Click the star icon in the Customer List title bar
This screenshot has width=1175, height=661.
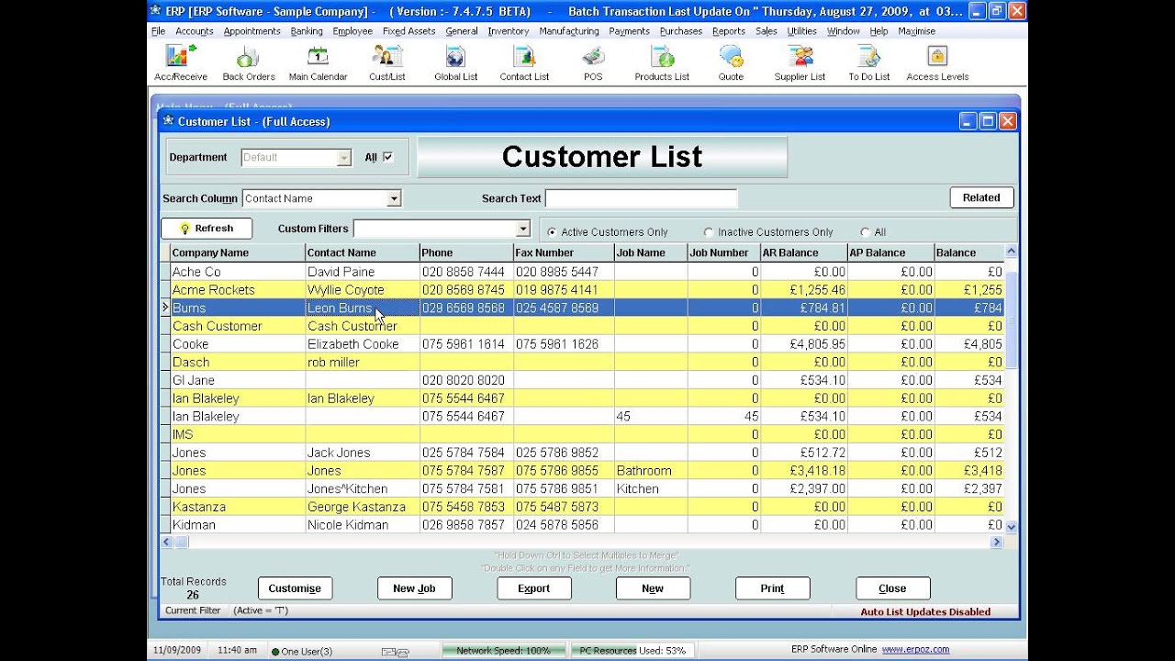pos(167,120)
